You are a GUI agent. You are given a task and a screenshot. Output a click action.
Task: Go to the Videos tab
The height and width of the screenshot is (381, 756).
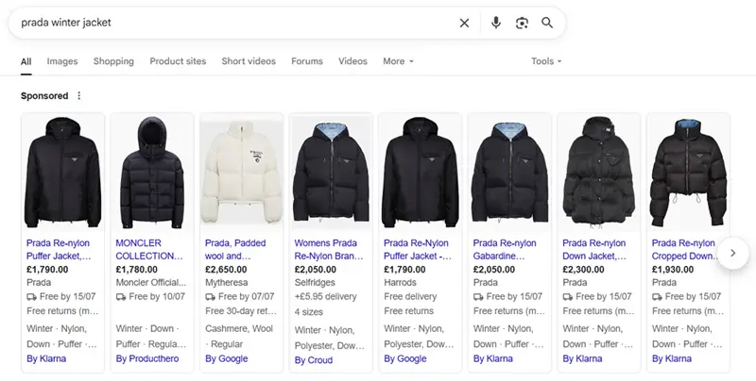tap(352, 61)
